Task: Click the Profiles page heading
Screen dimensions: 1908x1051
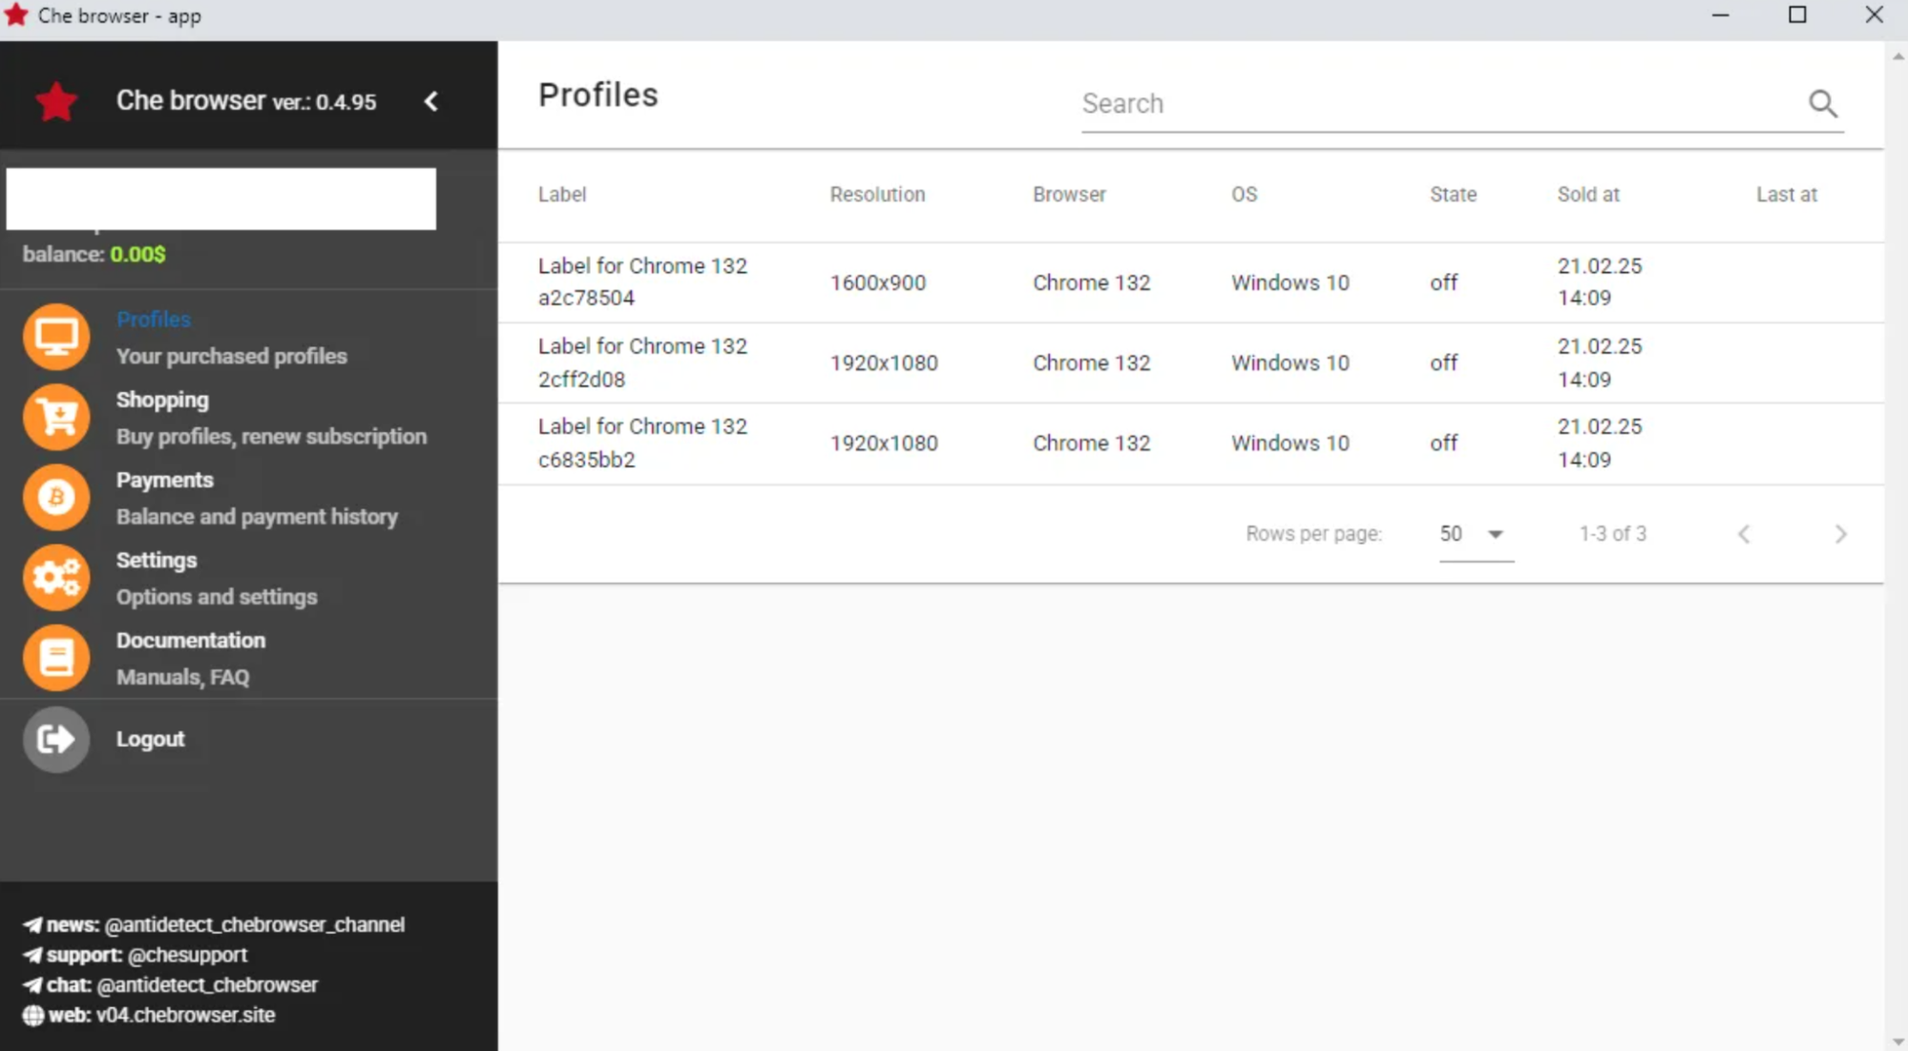Action: (x=598, y=95)
